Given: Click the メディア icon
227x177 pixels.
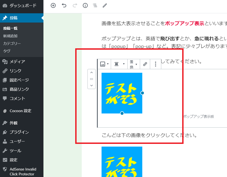Looking at the screenshot, I should coord(5,62).
